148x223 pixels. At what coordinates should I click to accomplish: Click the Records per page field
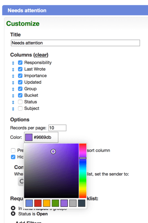[57, 128]
